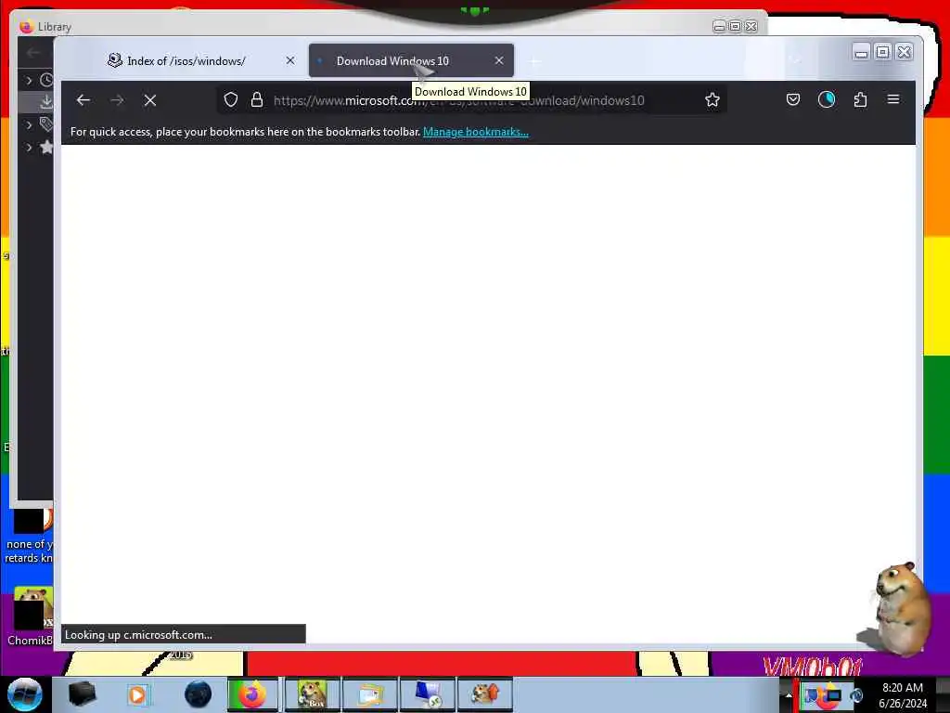Maximize the Firefox browser window

pos(883,52)
